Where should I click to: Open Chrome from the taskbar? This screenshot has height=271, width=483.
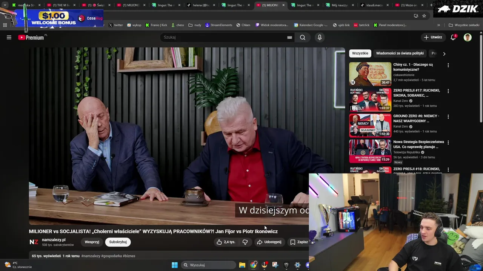tap(253, 265)
